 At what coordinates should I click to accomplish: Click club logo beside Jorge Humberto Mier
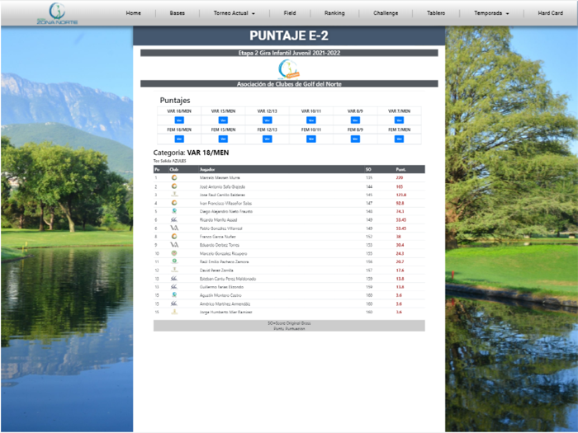point(174,312)
